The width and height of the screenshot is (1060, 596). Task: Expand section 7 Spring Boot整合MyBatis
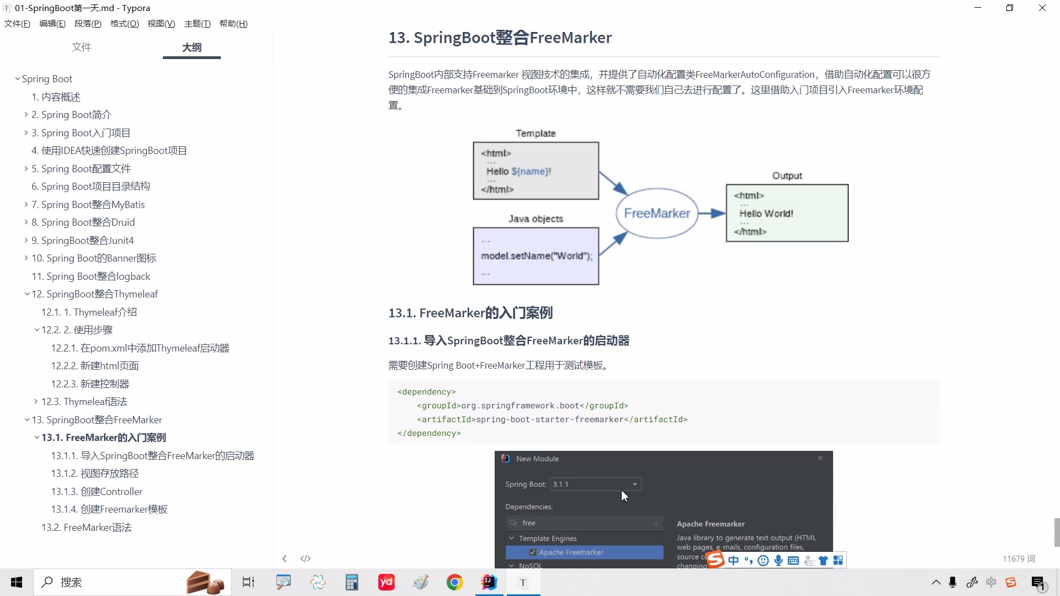coord(25,204)
